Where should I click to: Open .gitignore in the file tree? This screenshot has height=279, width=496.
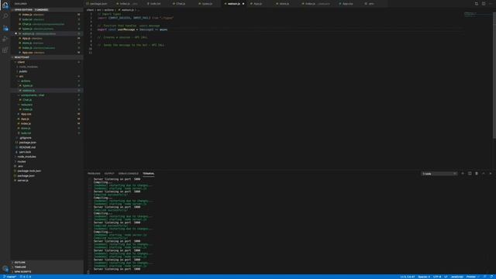46,138
